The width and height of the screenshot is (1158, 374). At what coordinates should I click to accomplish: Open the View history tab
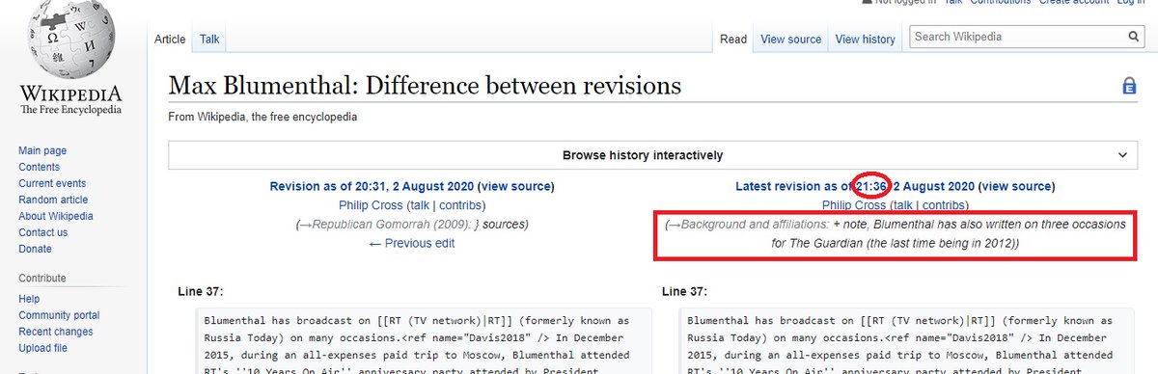[866, 40]
